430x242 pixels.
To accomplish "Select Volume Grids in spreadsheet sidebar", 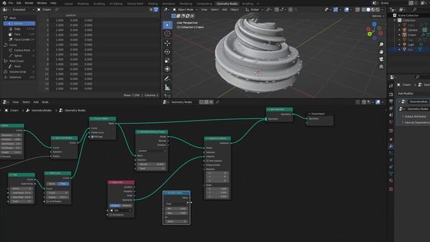I will tap(17, 72).
